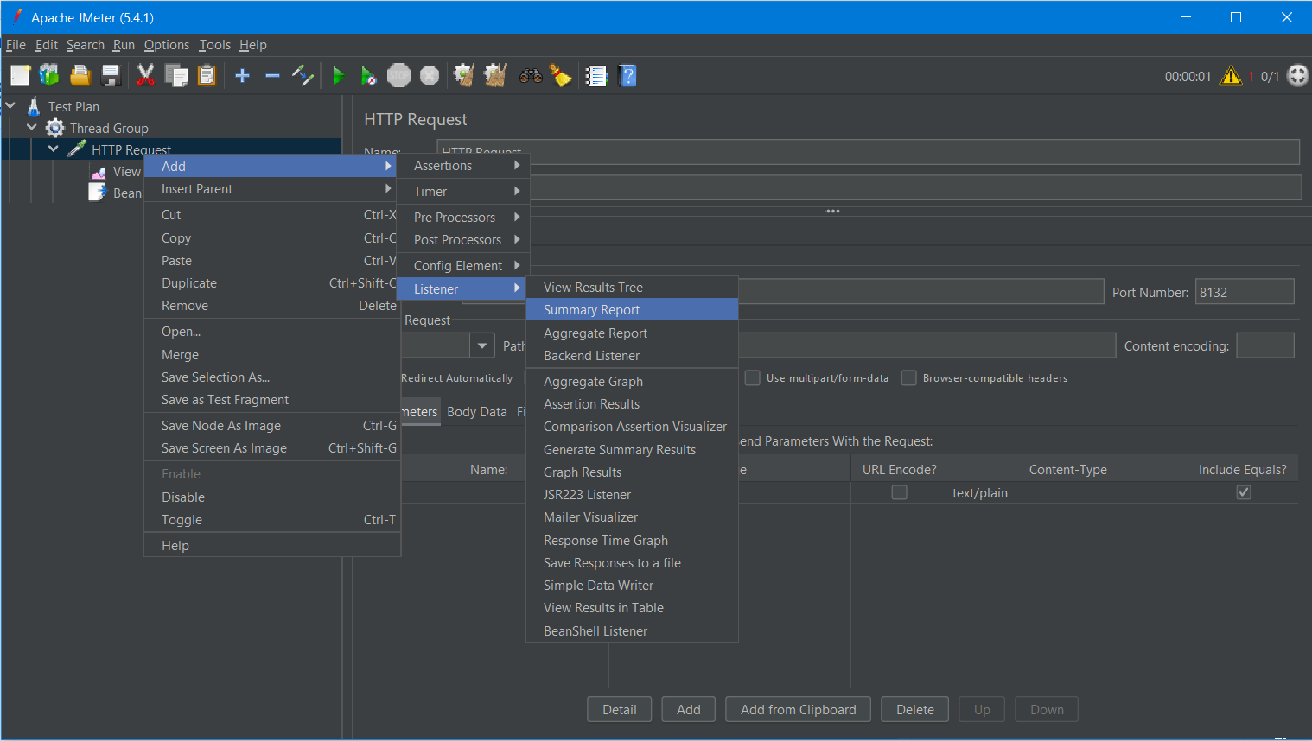Open the File menu
The image size is (1312, 741).
16,45
